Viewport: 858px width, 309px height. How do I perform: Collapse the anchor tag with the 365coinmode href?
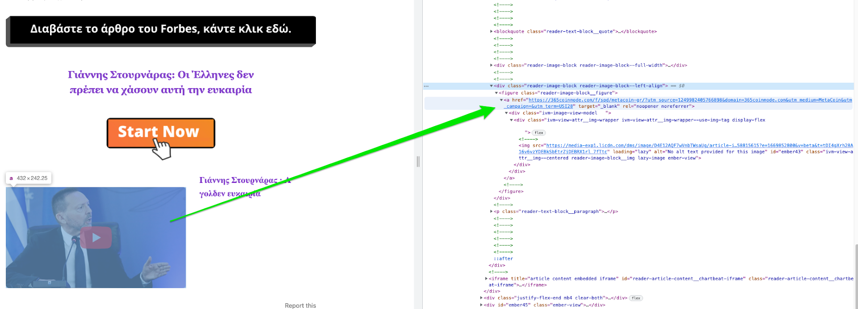501,100
